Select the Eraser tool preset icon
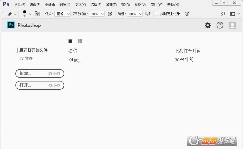243x149 pixels. pyautogui.click(x=10, y=14)
